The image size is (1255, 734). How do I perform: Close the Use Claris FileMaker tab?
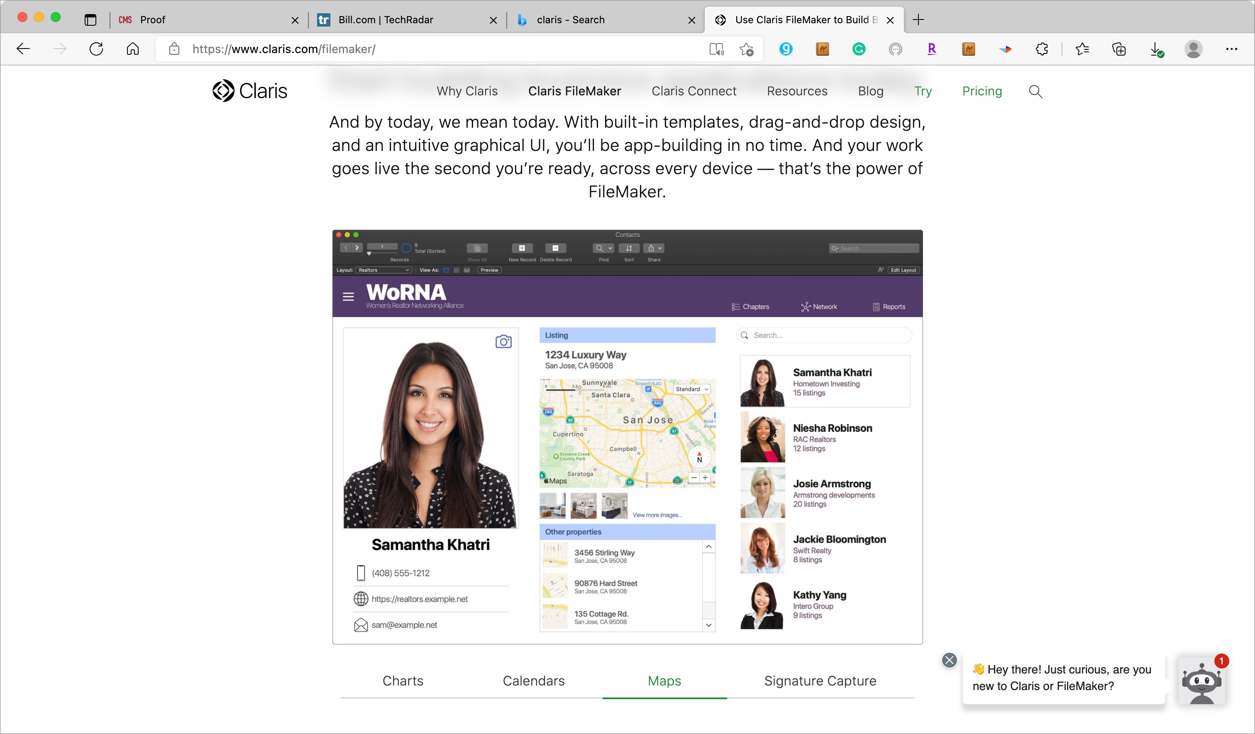(890, 20)
